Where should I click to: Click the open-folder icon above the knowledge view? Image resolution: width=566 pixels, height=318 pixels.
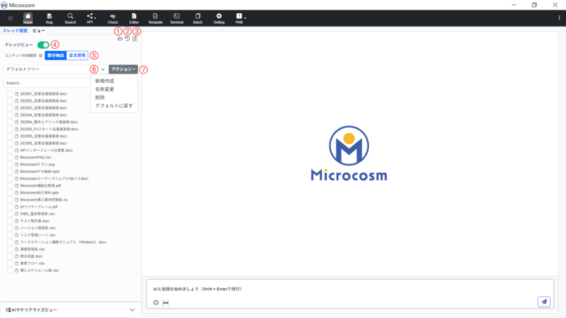click(120, 39)
